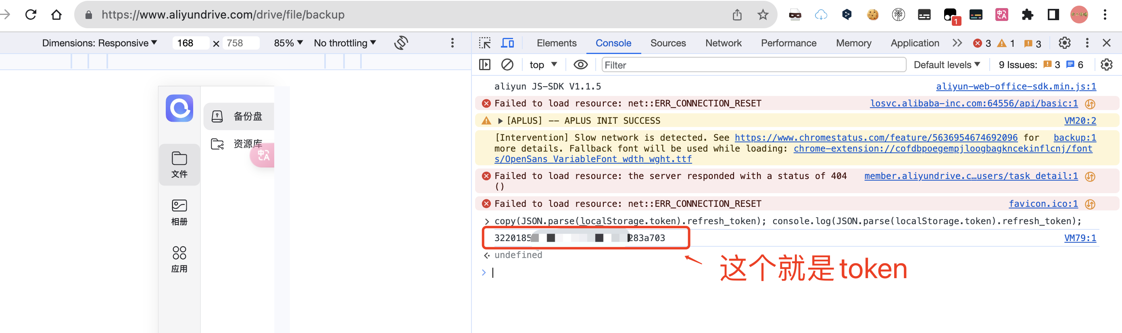Close the DevTools panel

[x=1107, y=43]
